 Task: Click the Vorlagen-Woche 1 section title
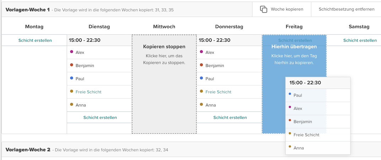click(28, 10)
